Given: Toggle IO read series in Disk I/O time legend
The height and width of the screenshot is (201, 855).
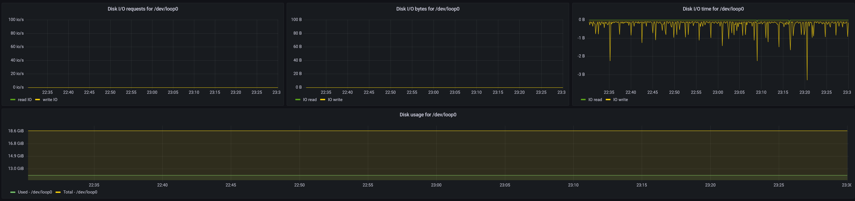Looking at the screenshot, I should [x=595, y=100].
